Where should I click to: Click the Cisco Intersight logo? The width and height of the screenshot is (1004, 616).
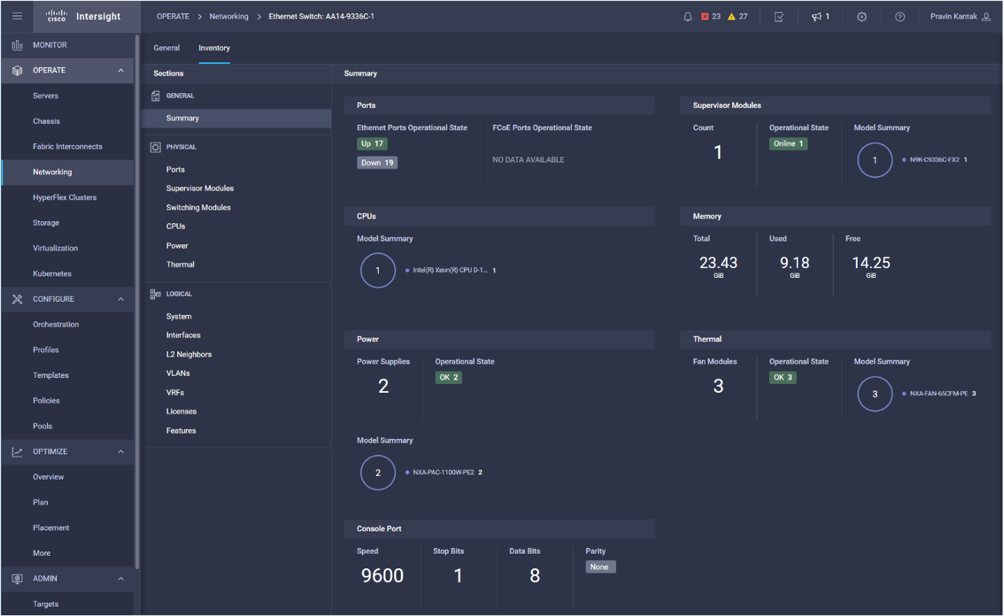coord(79,16)
